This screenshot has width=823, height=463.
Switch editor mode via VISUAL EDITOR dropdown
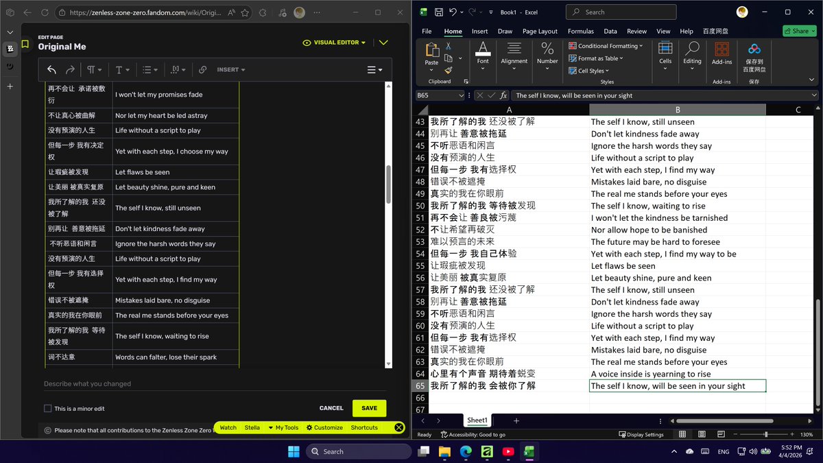pos(335,43)
